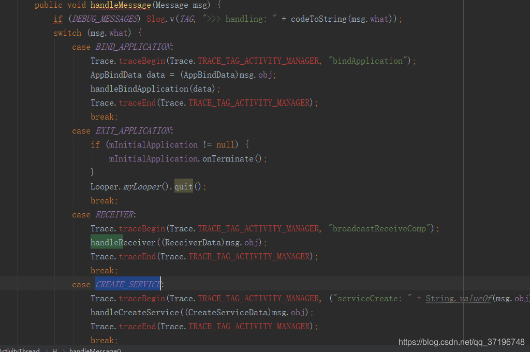Click handleMessage breadcrumb in navigation bar
This screenshot has height=352, width=530.
pyautogui.click(x=95, y=349)
